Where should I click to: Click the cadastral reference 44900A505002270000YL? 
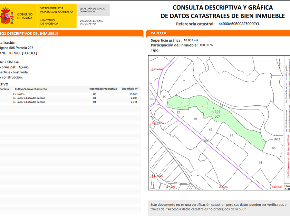pyautogui.click(x=239, y=24)
